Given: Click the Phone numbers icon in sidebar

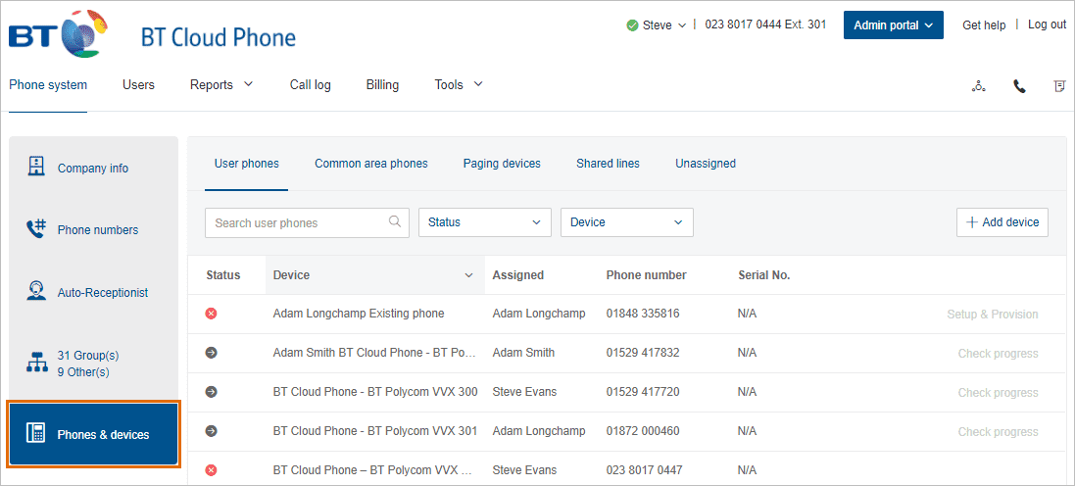Looking at the screenshot, I should pyautogui.click(x=36, y=229).
